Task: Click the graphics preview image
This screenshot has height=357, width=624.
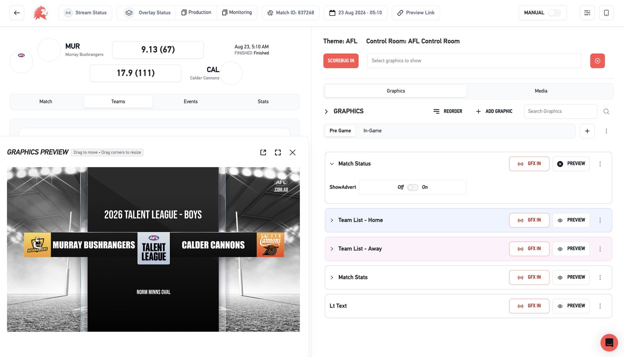Action: pos(153,249)
